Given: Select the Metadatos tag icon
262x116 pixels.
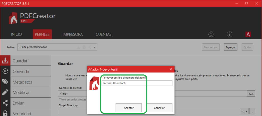Looking at the screenshot, I should (5, 82).
